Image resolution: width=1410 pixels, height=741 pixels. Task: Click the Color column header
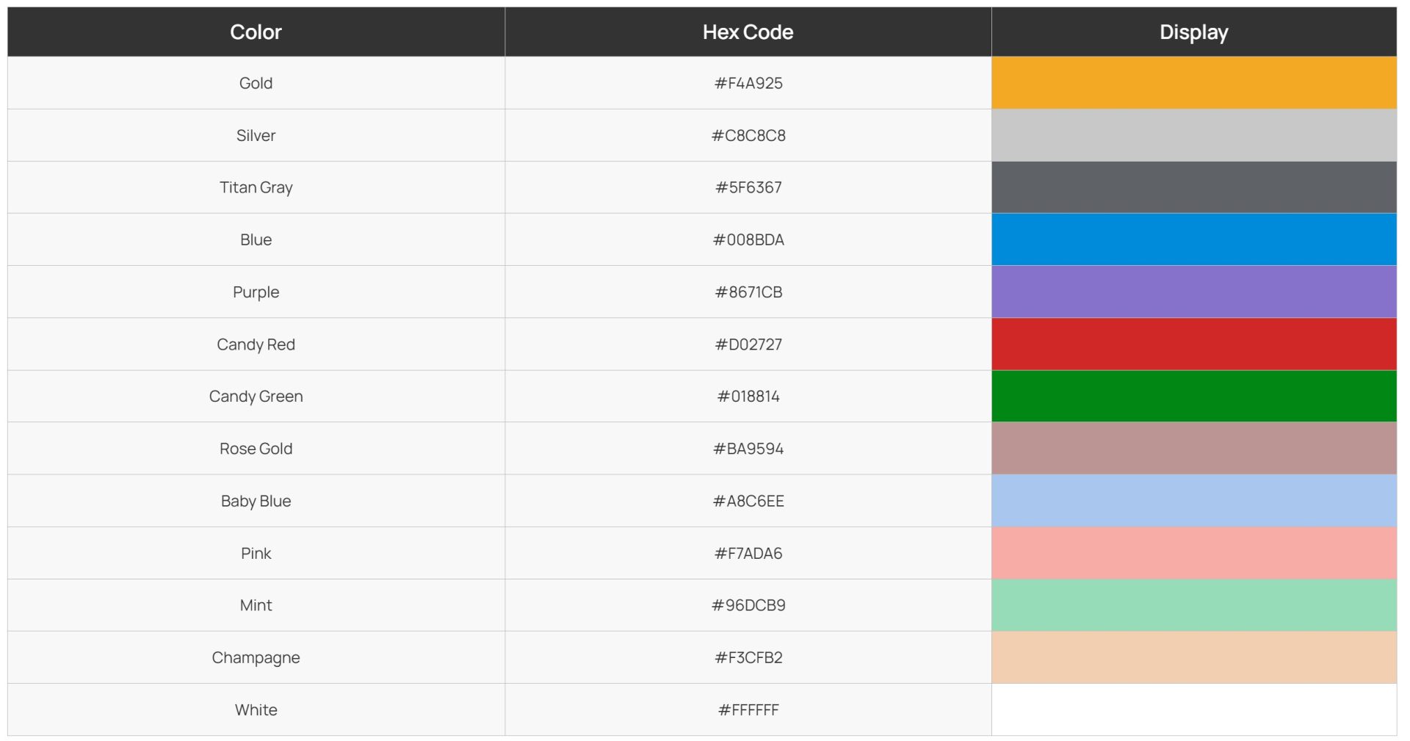pyautogui.click(x=256, y=32)
